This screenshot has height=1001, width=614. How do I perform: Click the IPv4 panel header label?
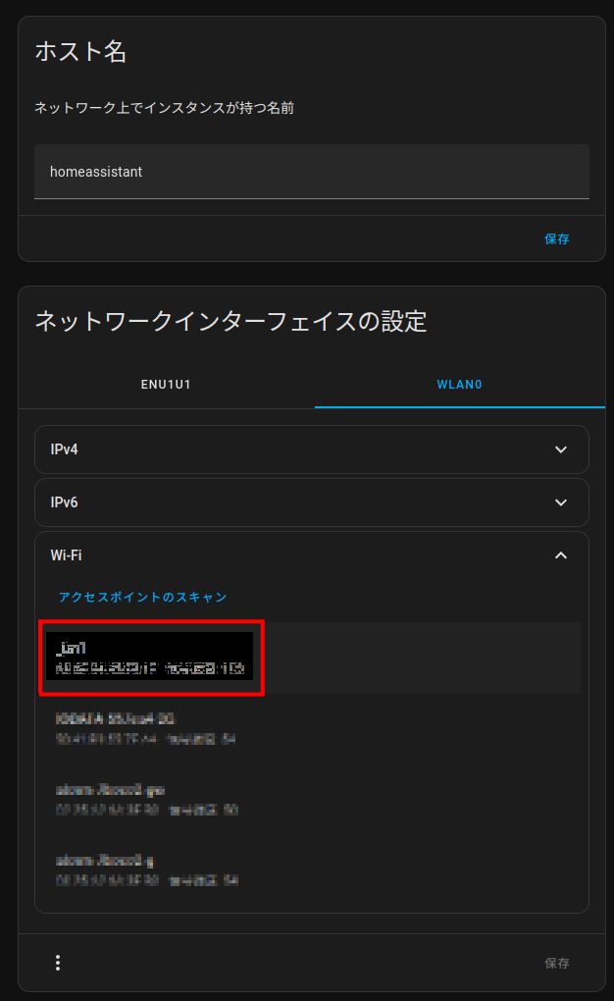coord(65,449)
